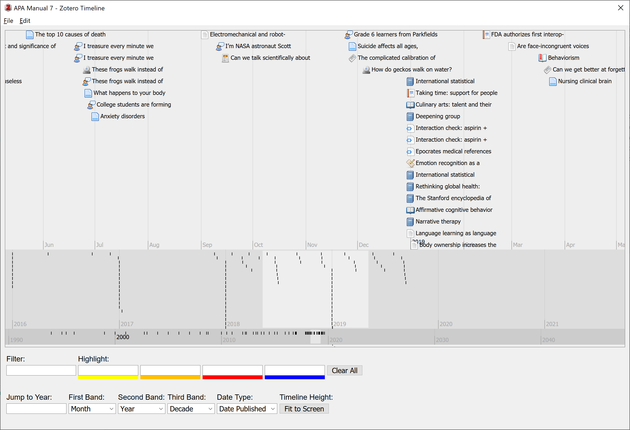This screenshot has width=630, height=430.
Task: Click the webcam icon for gecko video
Action: pyautogui.click(x=366, y=70)
